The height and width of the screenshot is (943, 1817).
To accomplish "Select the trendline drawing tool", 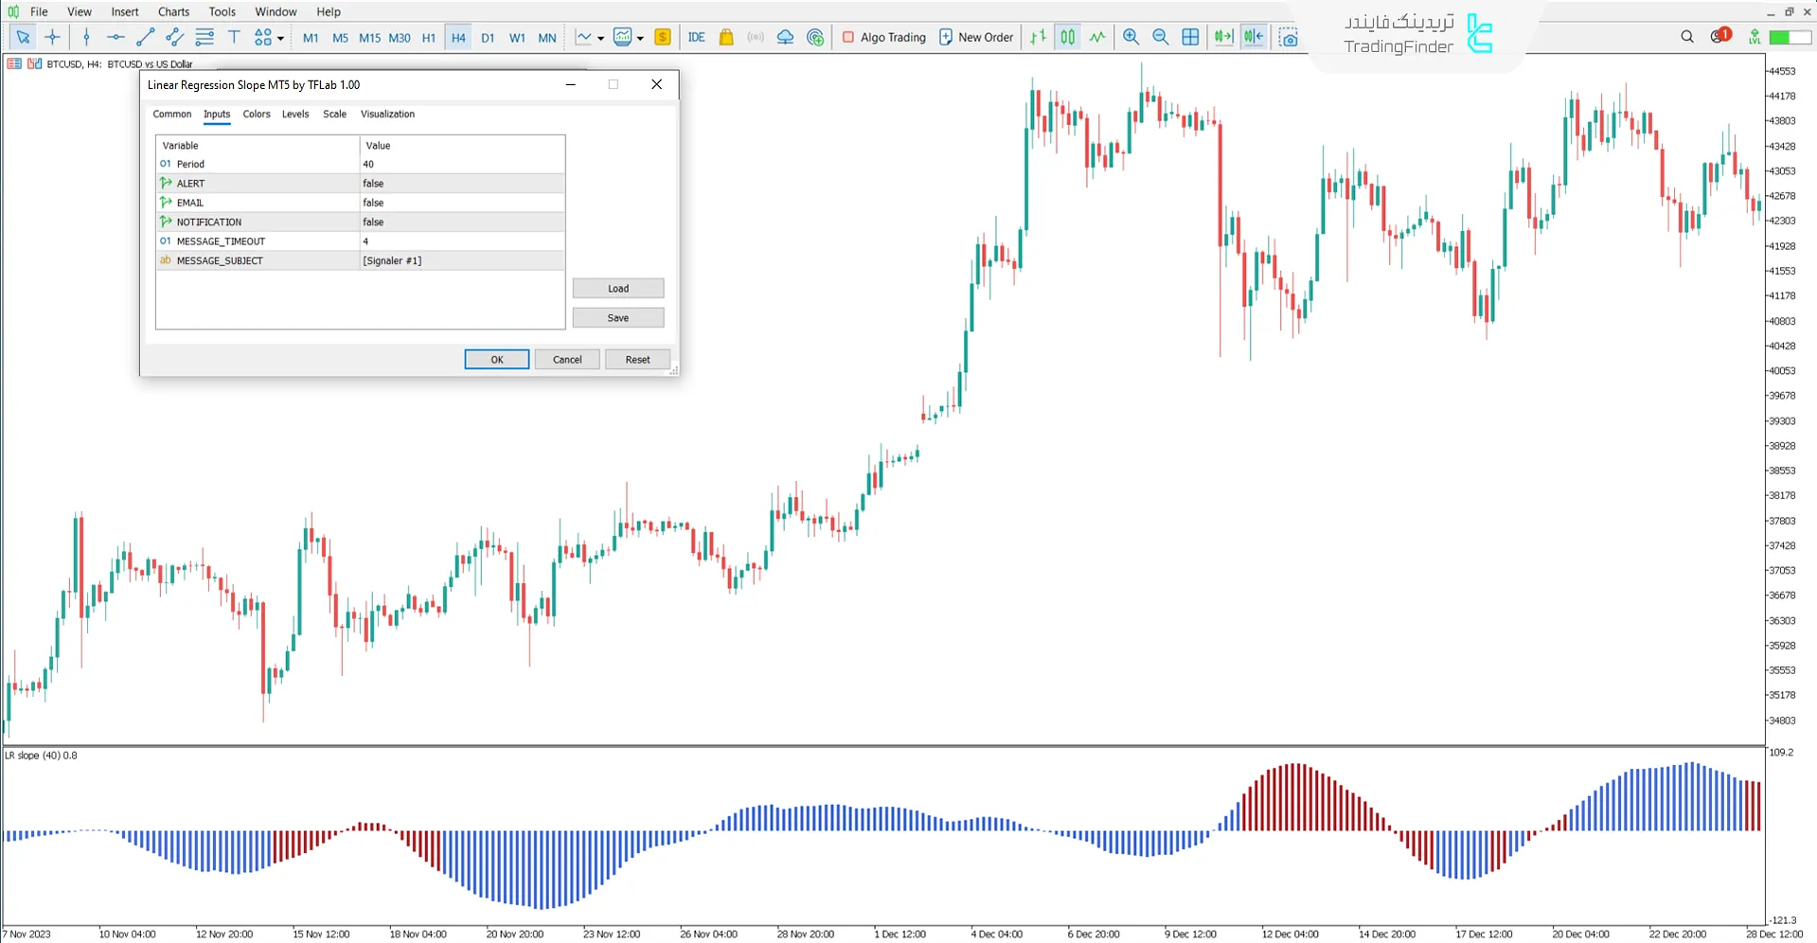I will click(145, 37).
